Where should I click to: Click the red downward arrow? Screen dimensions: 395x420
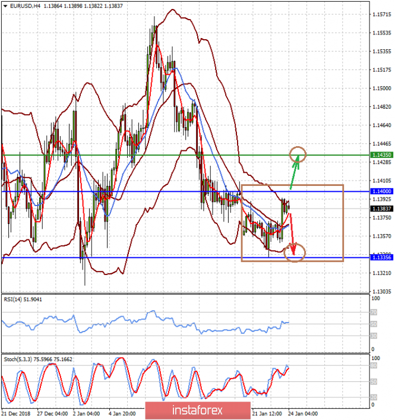pos(292,232)
